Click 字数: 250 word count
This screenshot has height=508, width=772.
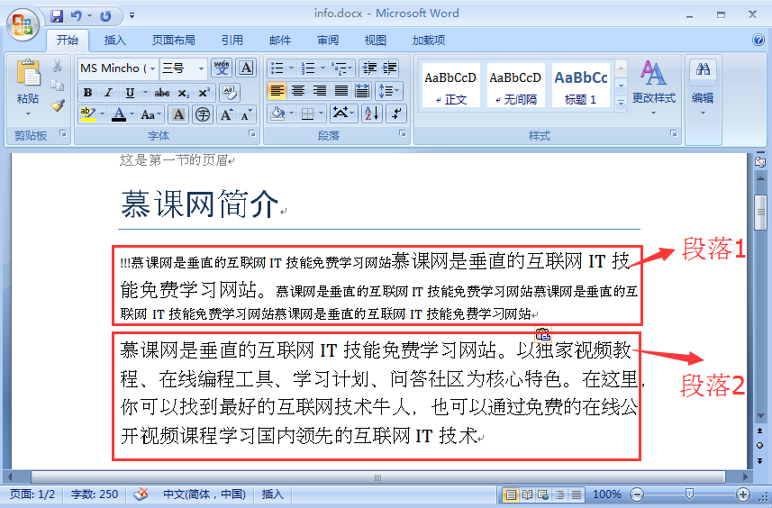pos(94,494)
